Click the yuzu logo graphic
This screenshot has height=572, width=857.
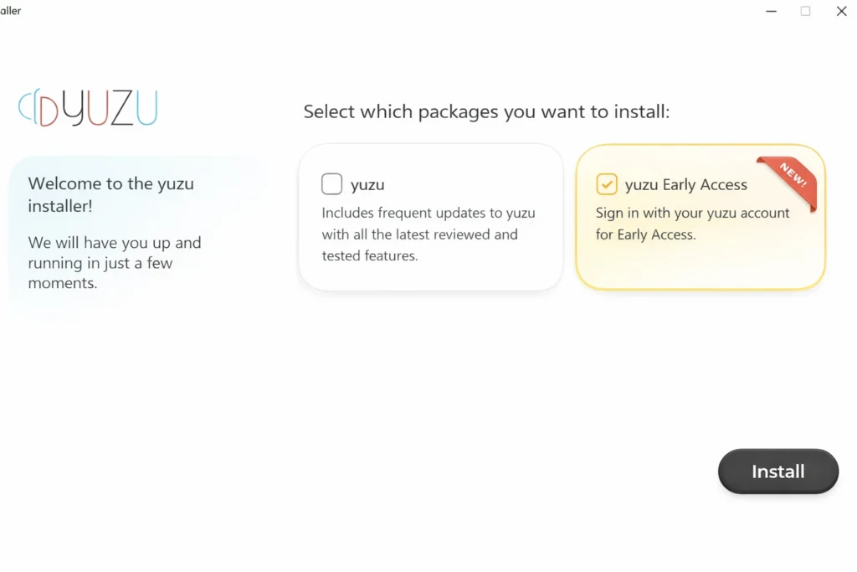pos(87,107)
